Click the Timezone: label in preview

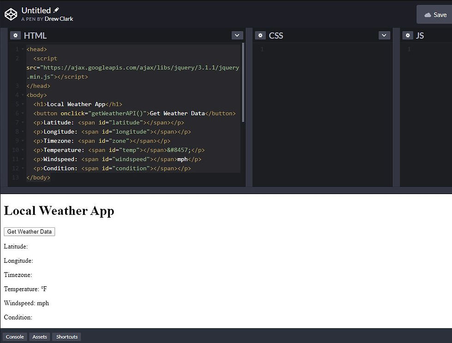tap(18, 275)
